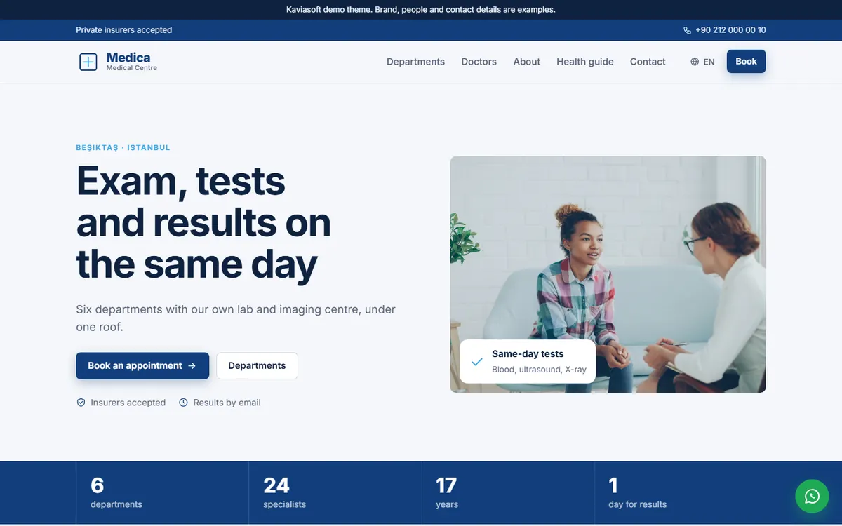Click the "1 day for results" stat
The width and height of the screenshot is (842, 526).
[x=637, y=493]
